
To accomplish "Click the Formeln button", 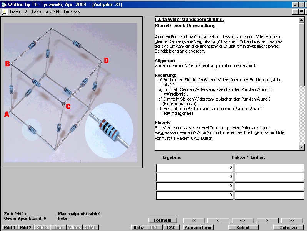I will pos(162,220).
